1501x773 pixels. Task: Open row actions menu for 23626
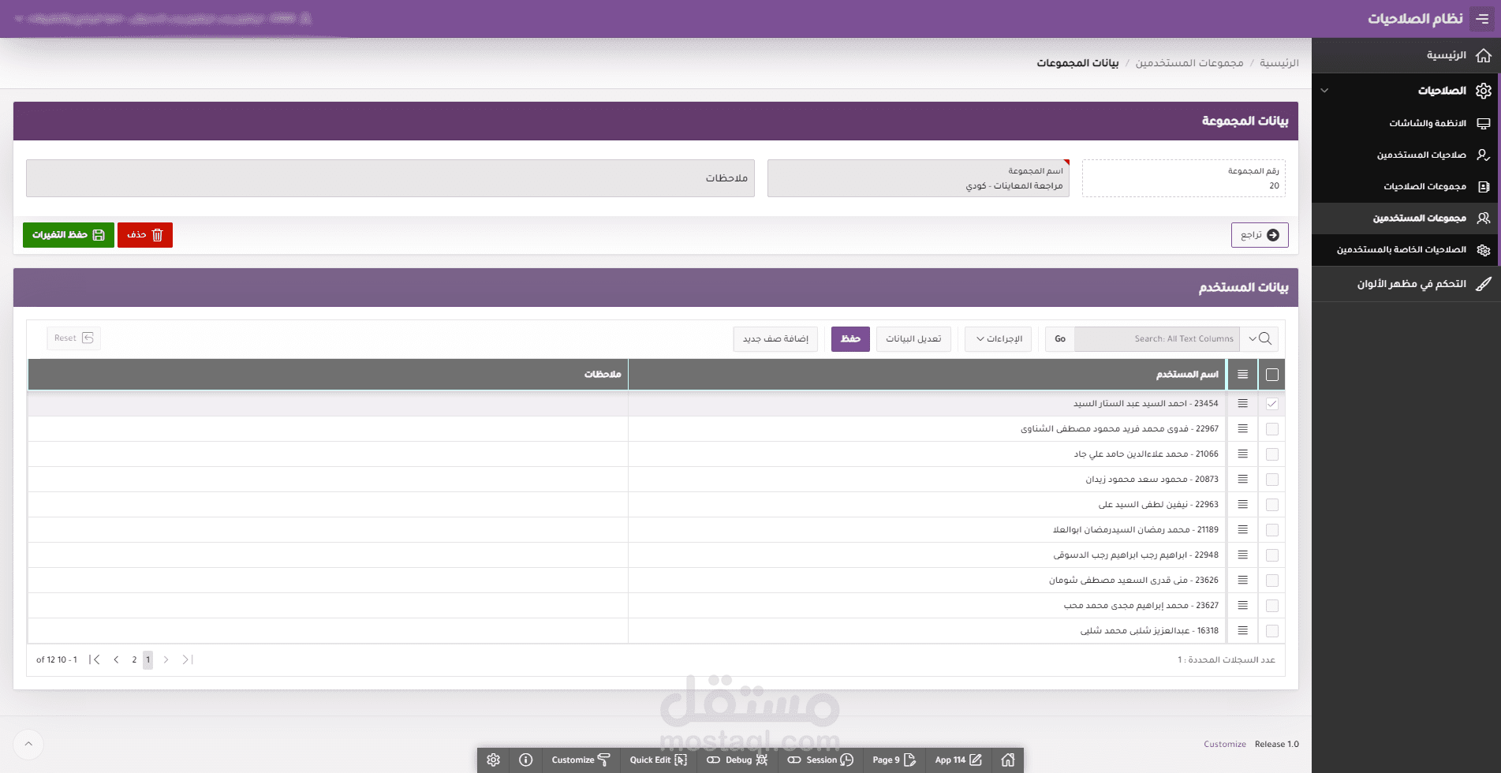[1243, 581]
